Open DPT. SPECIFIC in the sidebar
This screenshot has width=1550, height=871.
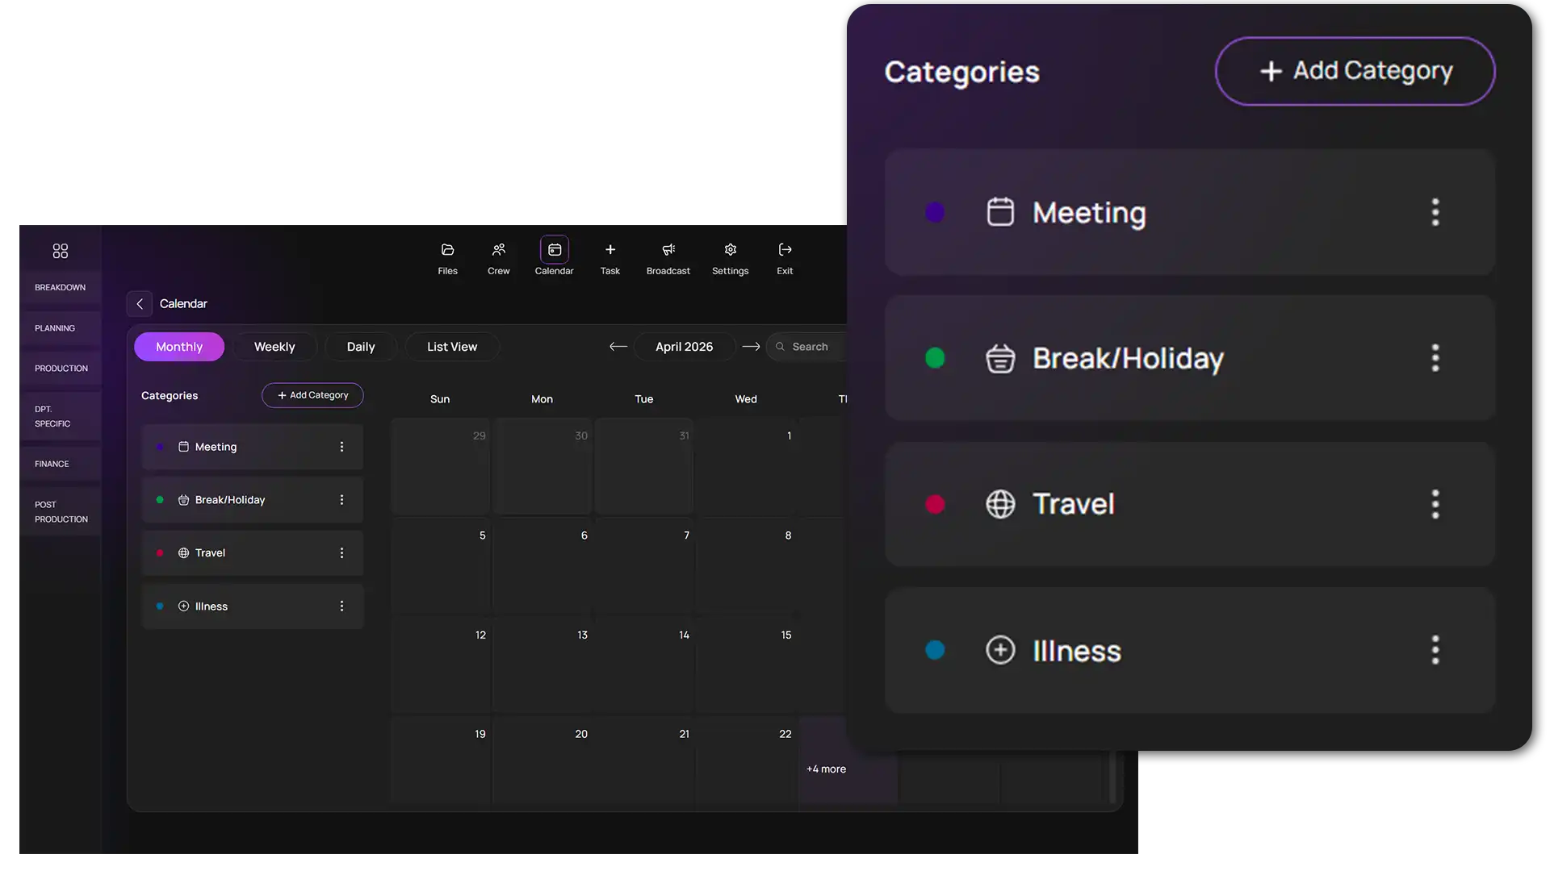pos(61,416)
